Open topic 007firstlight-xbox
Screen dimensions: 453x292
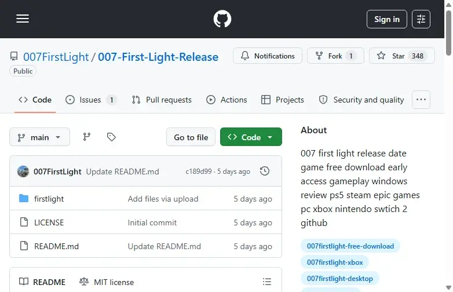[x=335, y=262]
